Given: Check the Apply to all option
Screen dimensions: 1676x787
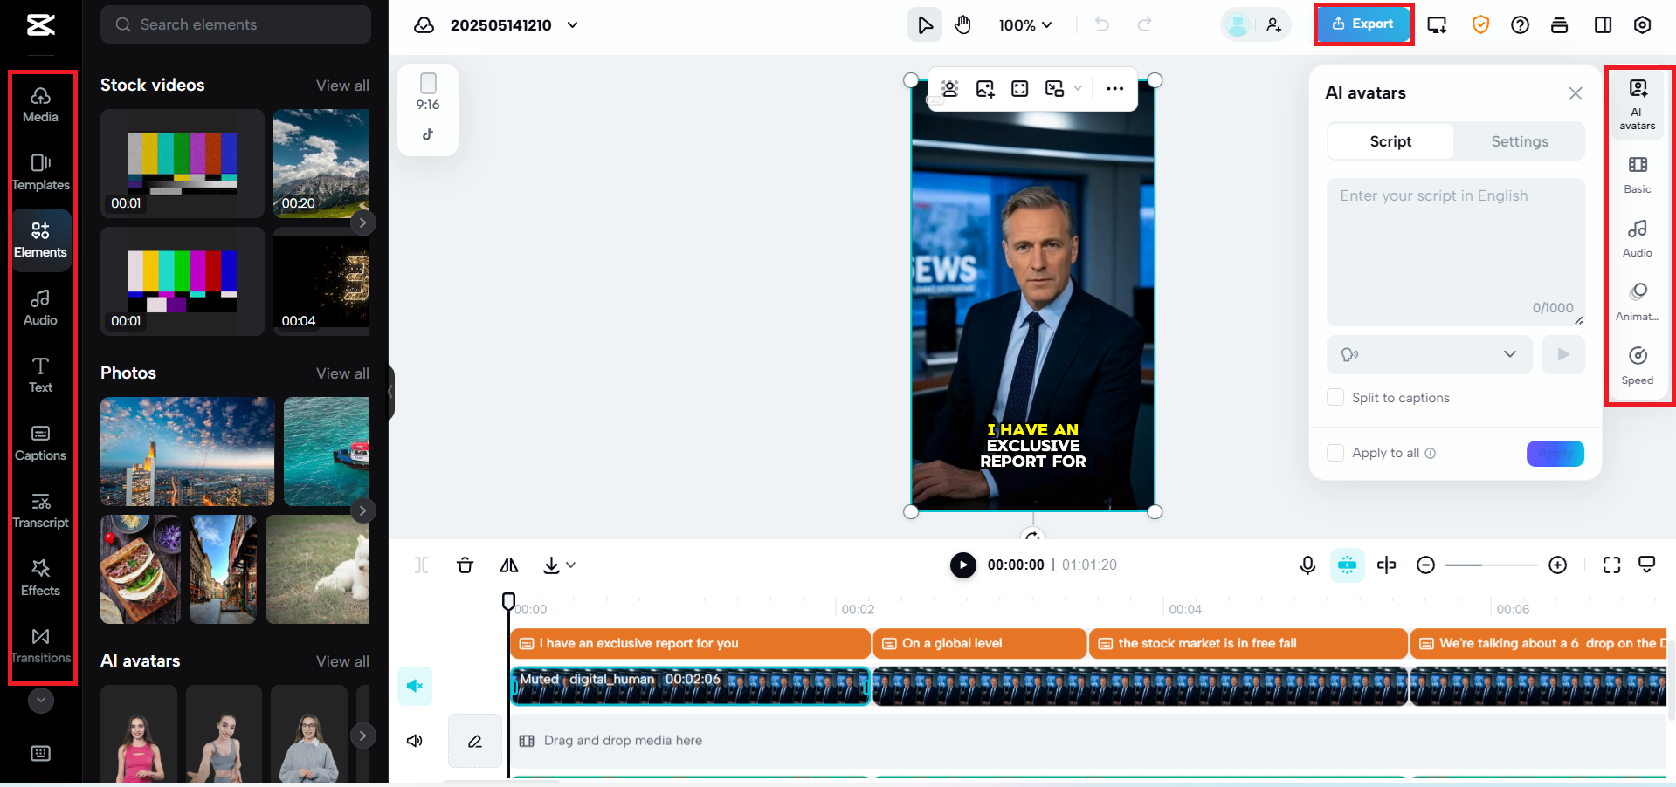Looking at the screenshot, I should point(1335,453).
